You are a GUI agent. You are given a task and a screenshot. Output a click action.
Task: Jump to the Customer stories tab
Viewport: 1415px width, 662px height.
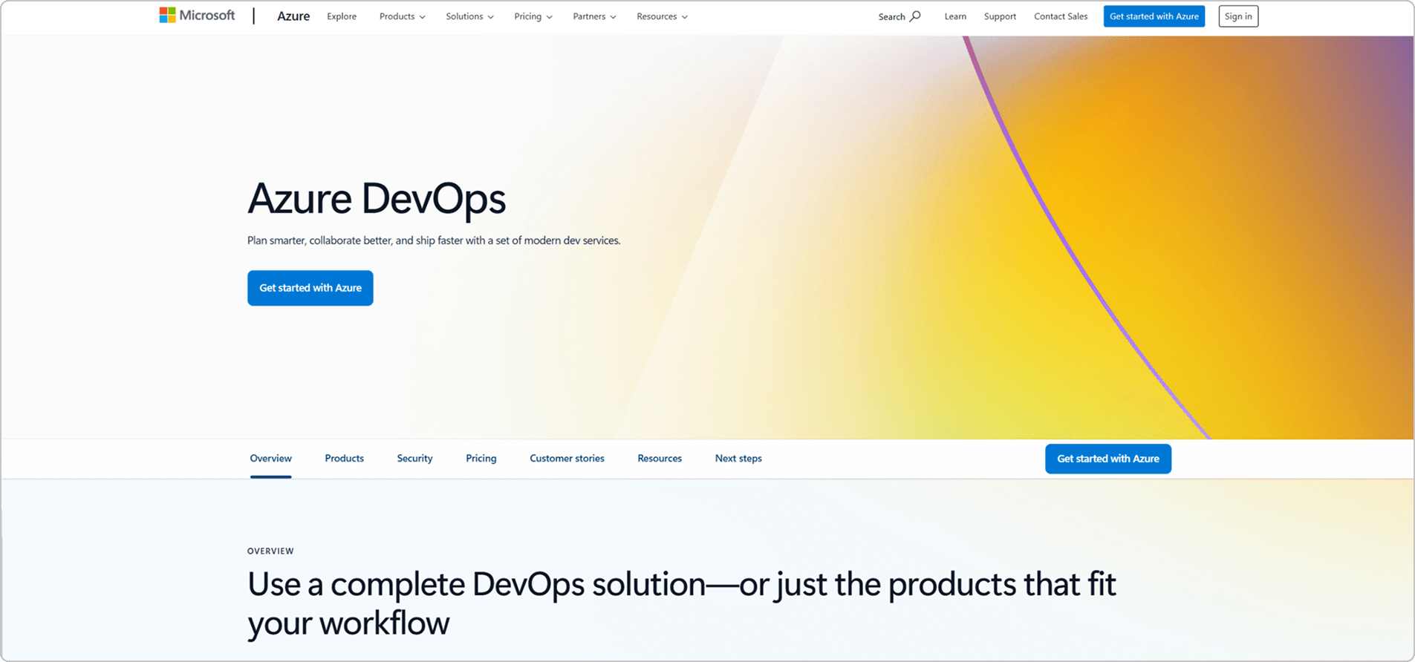click(567, 459)
